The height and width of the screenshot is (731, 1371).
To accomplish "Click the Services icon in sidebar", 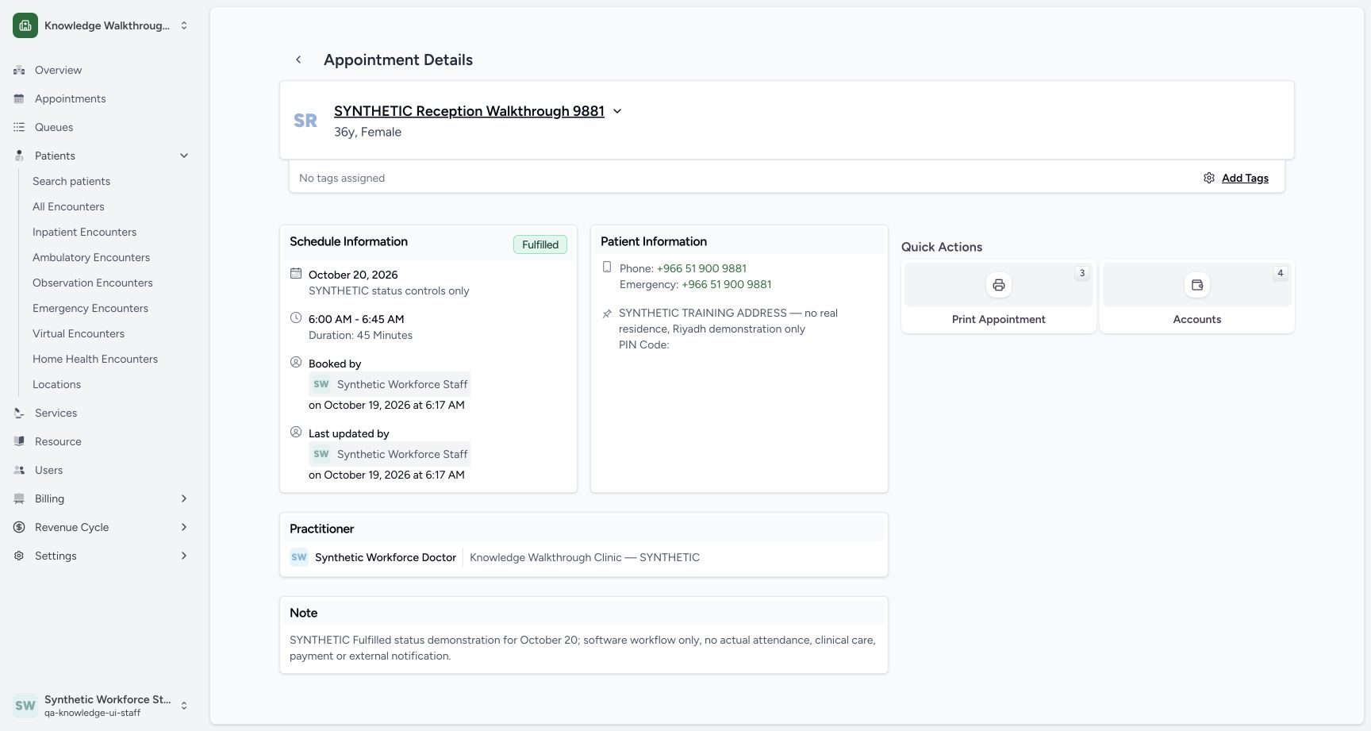I will pyautogui.click(x=19, y=413).
